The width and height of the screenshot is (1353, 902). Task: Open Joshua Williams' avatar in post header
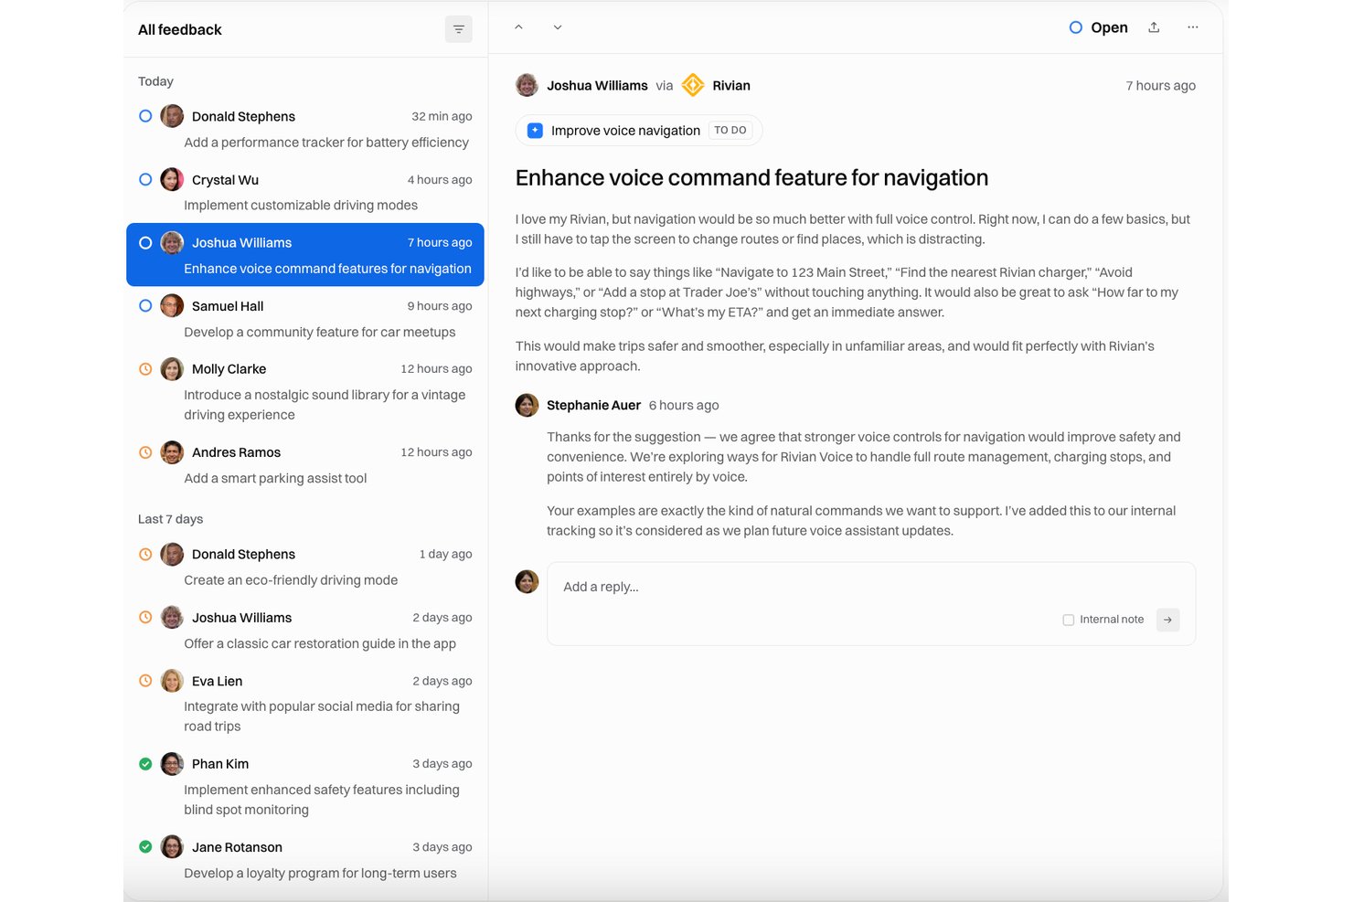pos(527,85)
